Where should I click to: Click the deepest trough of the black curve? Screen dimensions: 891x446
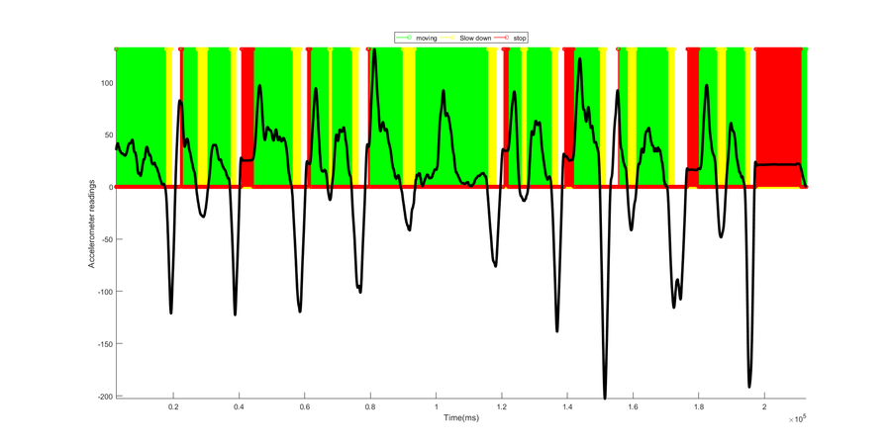tap(605, 397)
